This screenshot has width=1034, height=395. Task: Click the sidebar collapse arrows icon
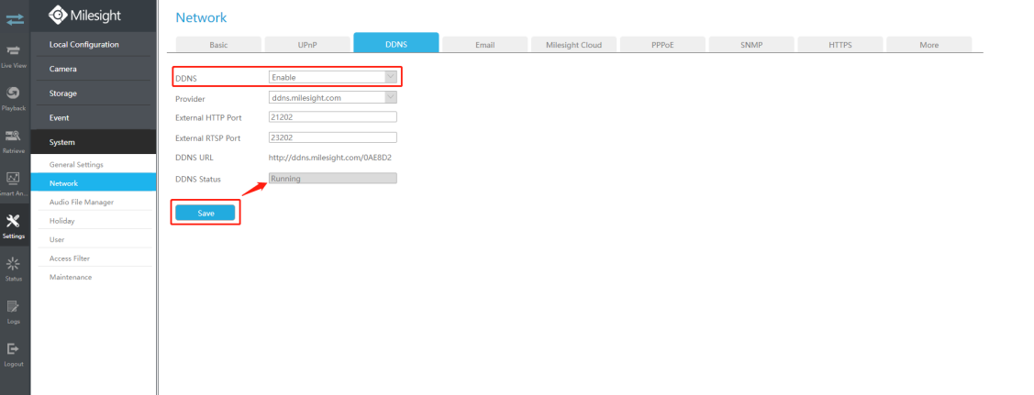[x=15, y=19]
